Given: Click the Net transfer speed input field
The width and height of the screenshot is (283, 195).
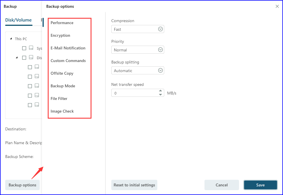Looking at the screenshot, I should (134, 93).
